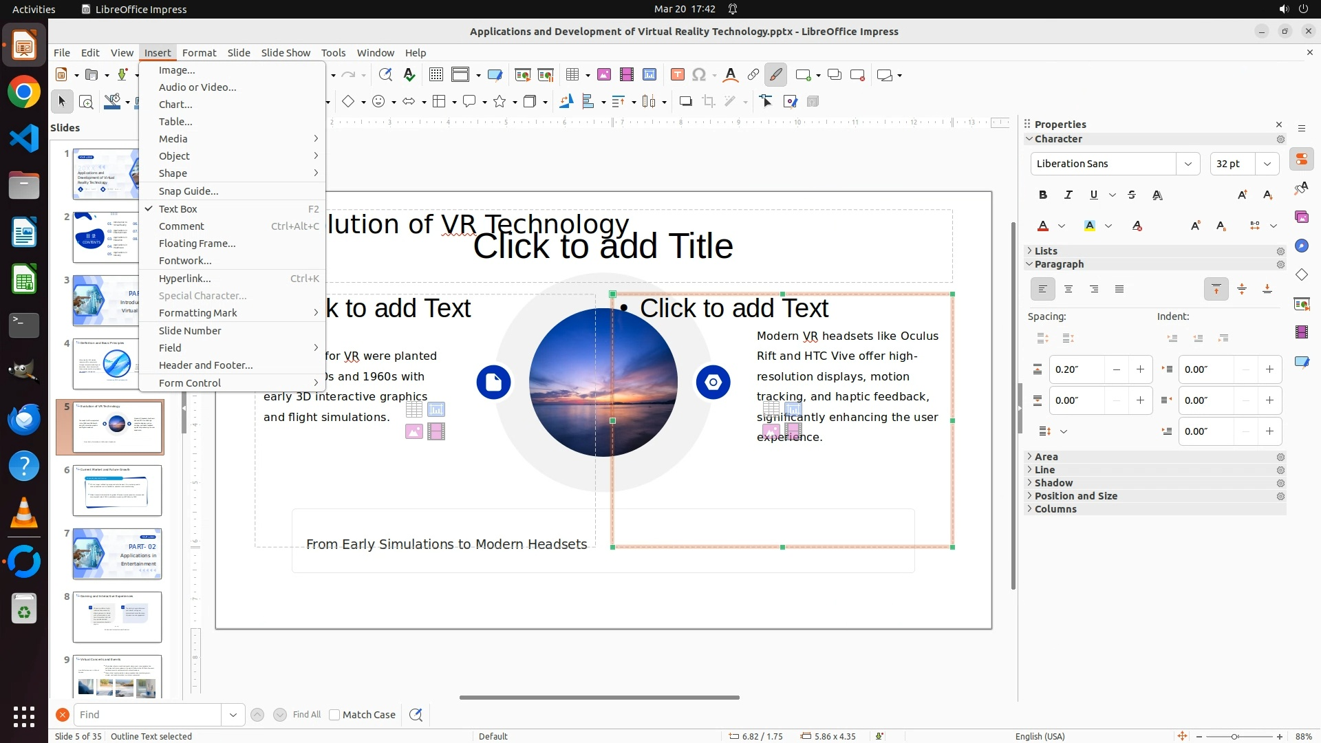Click the Center paragraph alignment icon
The width and height of the screenshot is (1321, 743).
[1068, 290]
